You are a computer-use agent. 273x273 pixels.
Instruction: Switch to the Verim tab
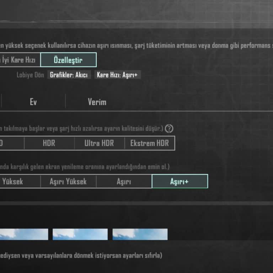97,102
